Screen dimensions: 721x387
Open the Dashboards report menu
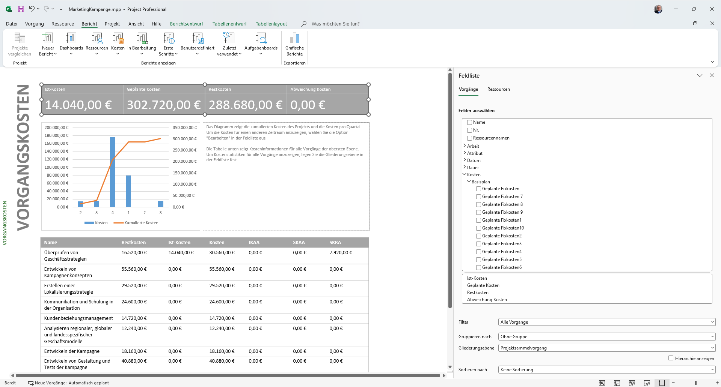(71, 44)
